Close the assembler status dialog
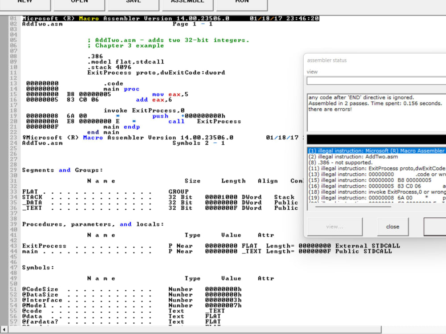Viewport: 446px width, 334px height. pyautogui.click(x=392, y=227)
